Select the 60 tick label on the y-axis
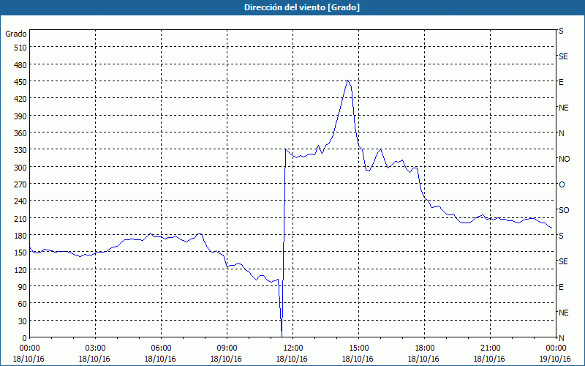Image resolution: width=585 pixels, height=366 pixels. (x=23, y=304)
